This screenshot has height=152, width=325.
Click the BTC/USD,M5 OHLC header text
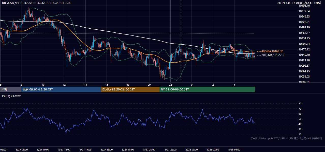[x=37, y=3]
